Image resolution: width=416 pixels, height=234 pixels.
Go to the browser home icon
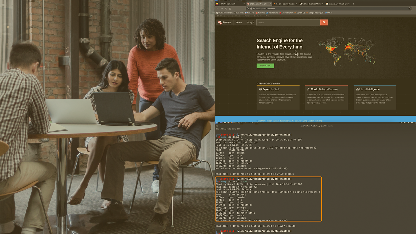tap(230, 8)
